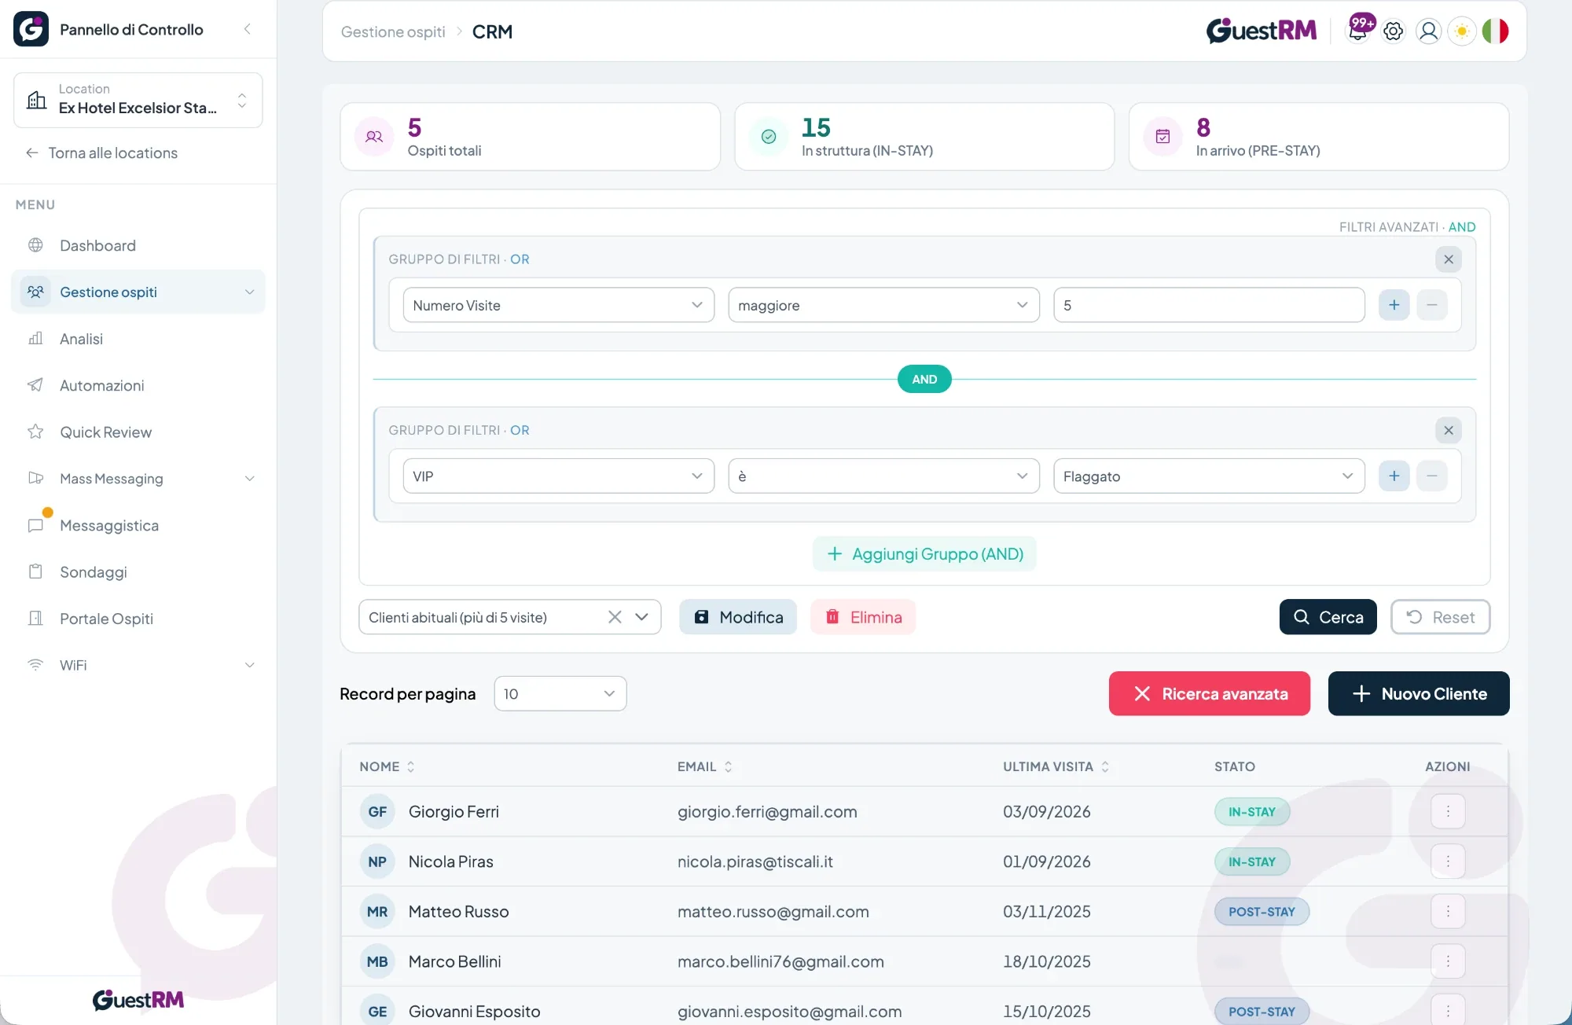
Task: Open the user profile icon in header
Action: click(x=1428, y=31)
